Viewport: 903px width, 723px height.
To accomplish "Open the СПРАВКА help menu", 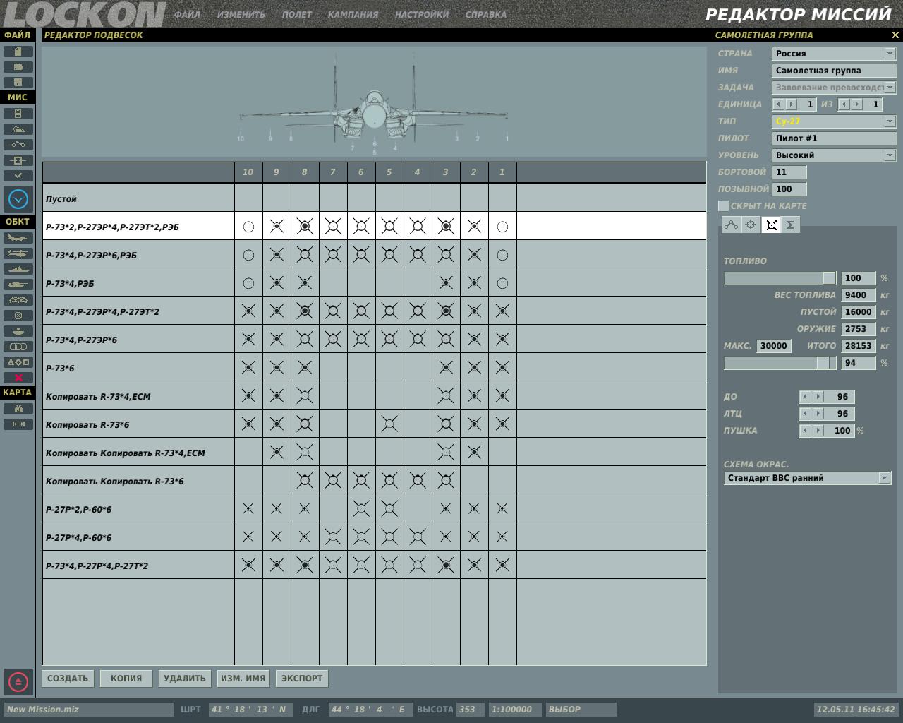I will tap(486, 14).
